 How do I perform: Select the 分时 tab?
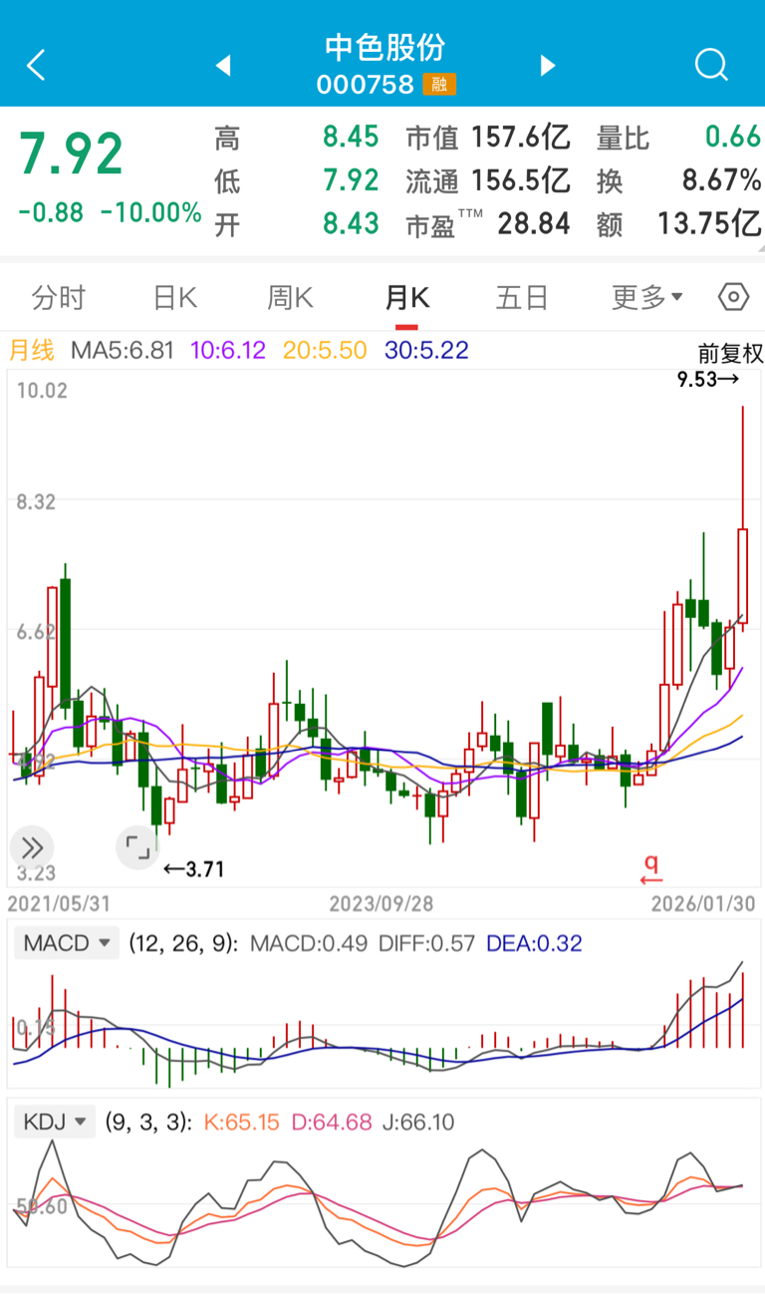click(59, 297)
